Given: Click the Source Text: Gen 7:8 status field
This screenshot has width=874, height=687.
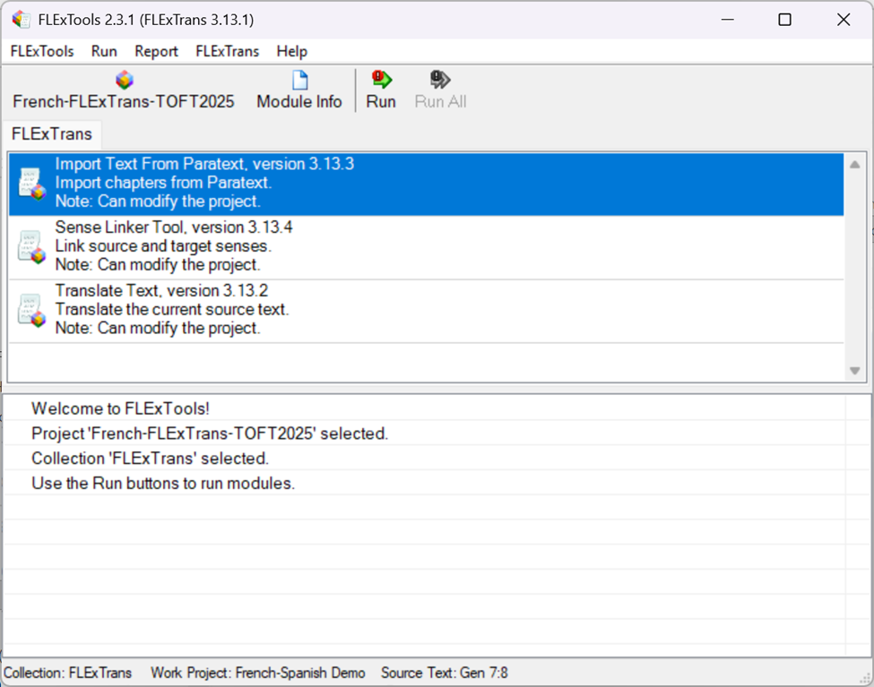Looking at the screenshot, I should 444,673.
